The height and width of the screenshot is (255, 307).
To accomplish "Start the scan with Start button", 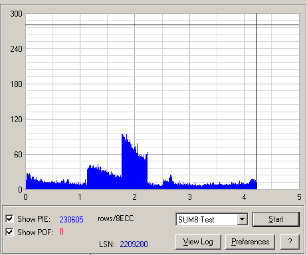I will 276,219.
